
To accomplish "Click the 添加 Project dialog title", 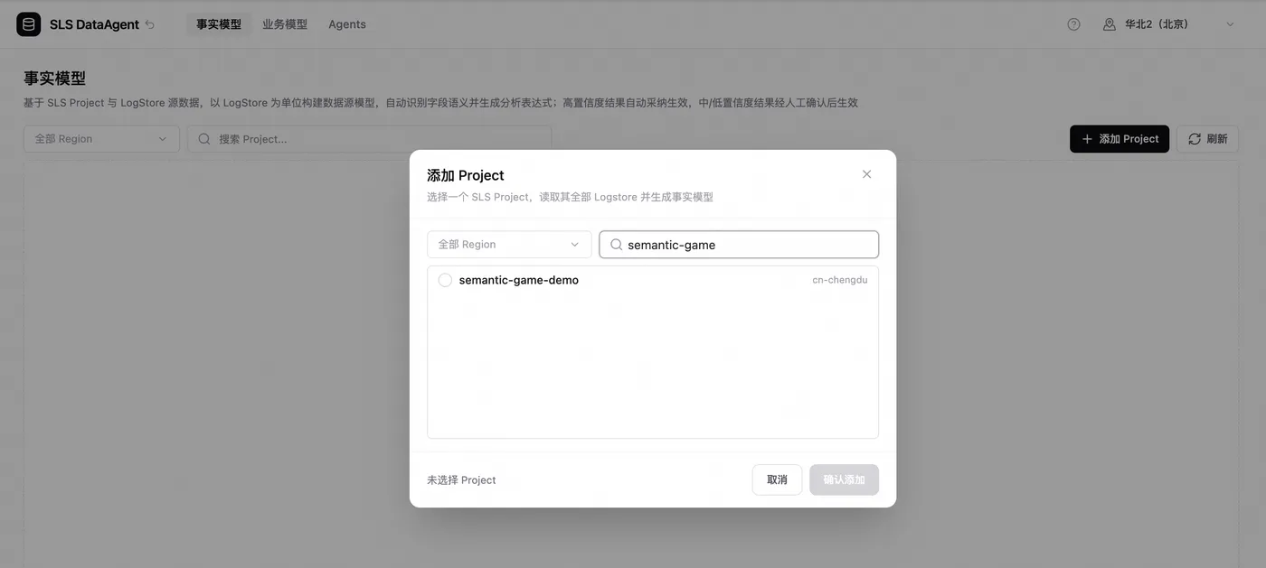I will [x=466, y=175].
